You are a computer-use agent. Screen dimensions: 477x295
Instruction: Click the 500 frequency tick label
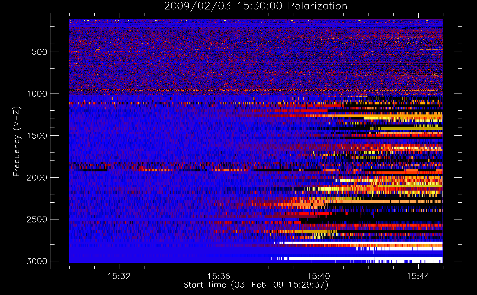40,52
